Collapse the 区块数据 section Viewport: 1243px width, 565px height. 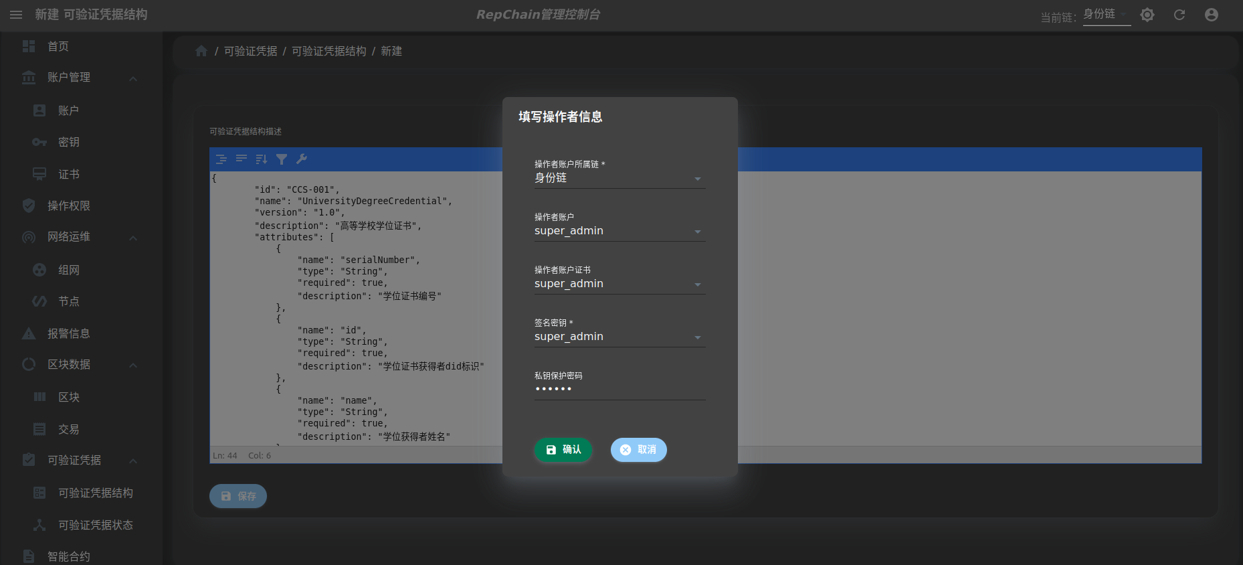click(x=133, y=365)
